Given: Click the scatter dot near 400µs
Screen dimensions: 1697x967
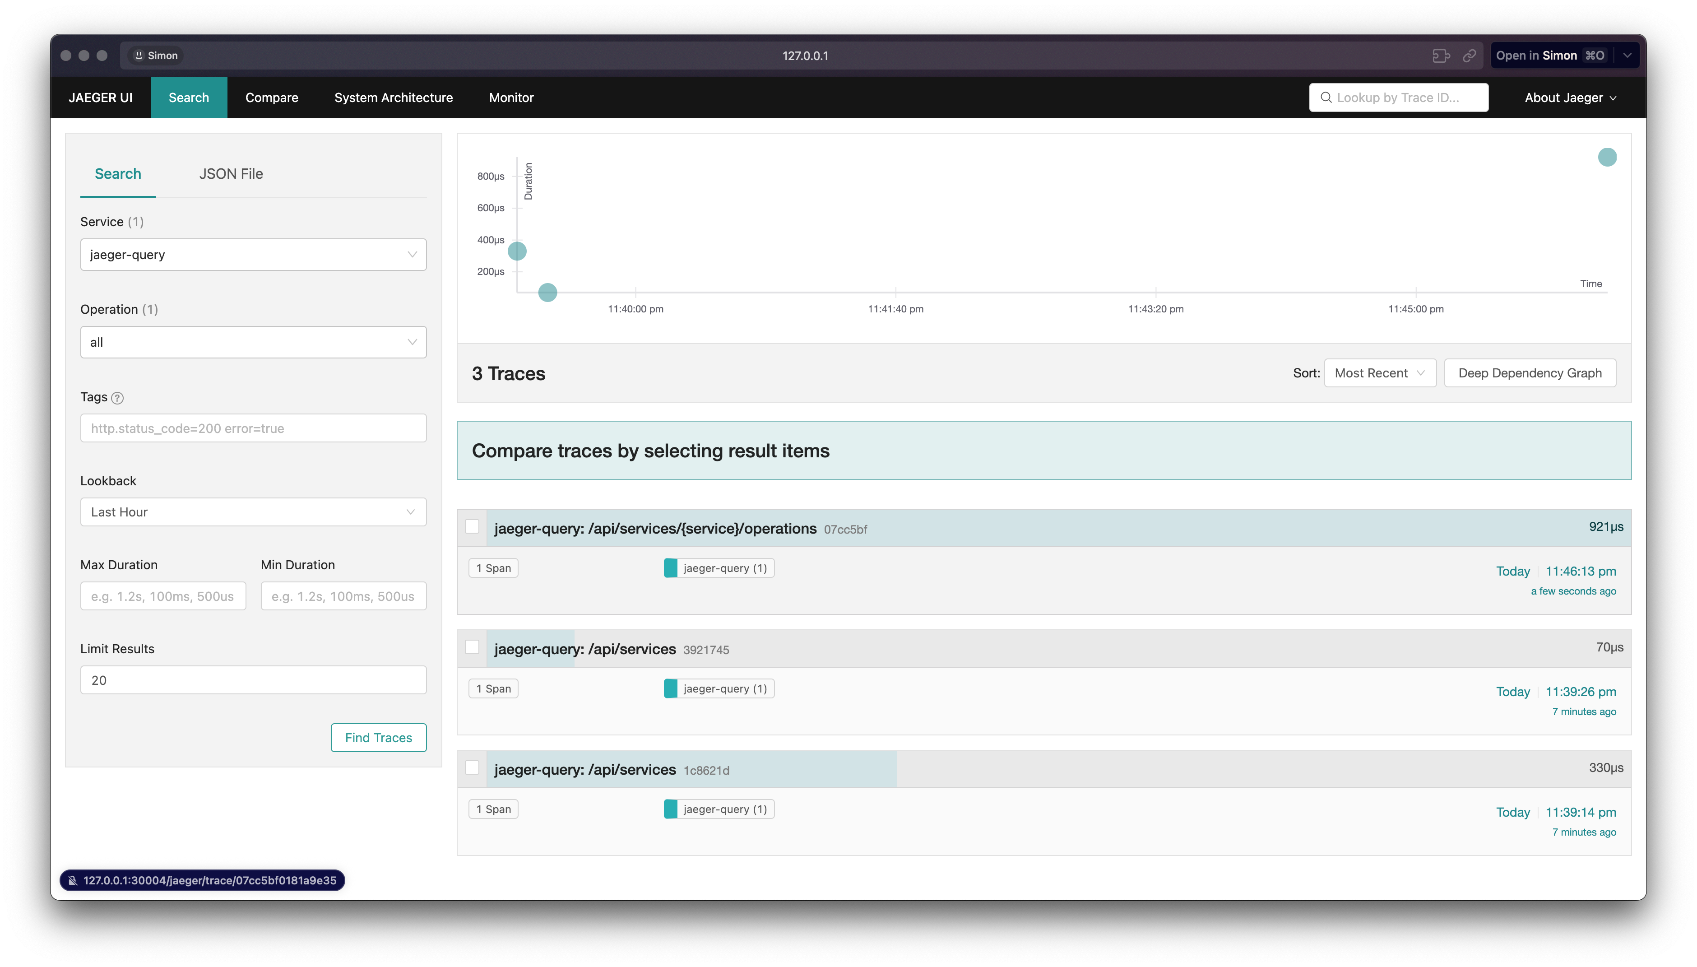Looking at the screenshot, I should click(x=517, y=251).
